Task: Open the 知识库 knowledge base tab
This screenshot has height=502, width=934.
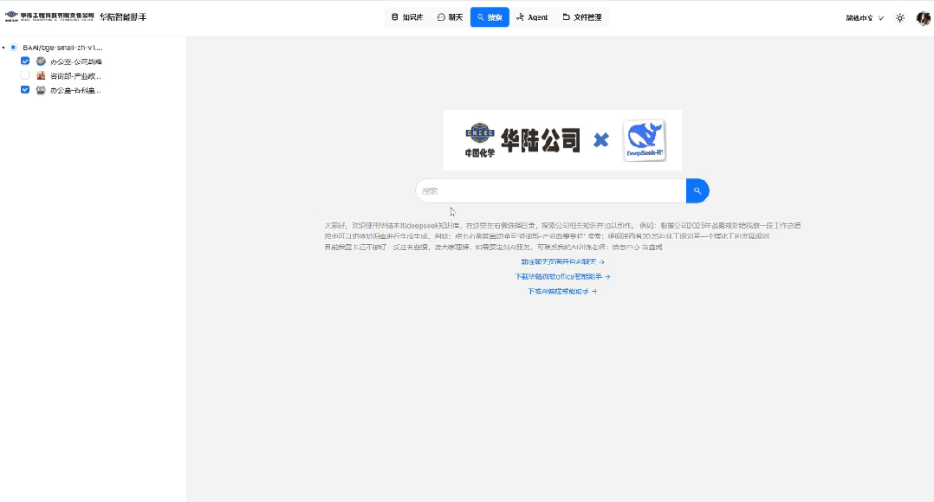Action: [x=407, y=17]
